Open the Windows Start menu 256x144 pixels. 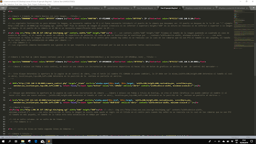tap(3, 141)
